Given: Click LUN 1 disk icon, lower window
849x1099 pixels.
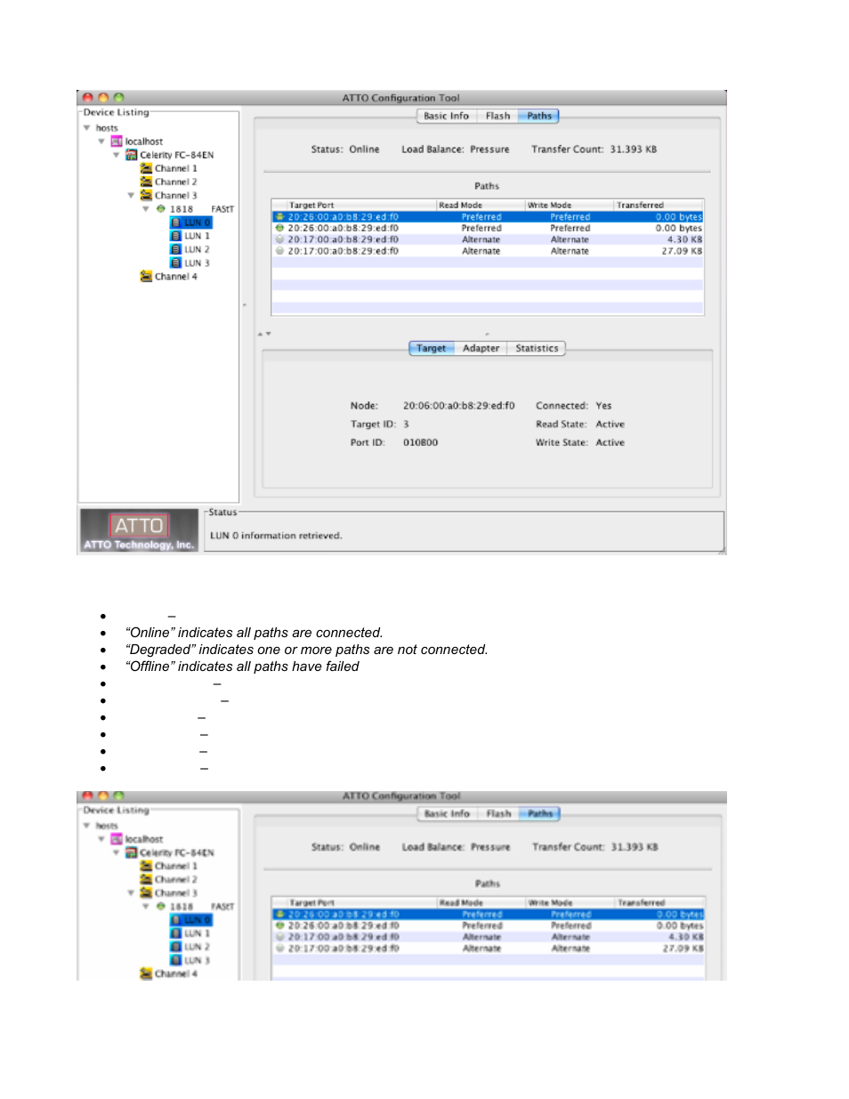Looking at the screenshot, I should (x=176, y=933).
